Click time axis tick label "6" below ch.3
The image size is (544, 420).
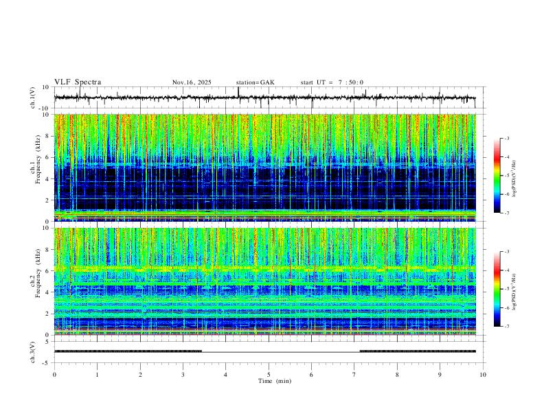311,375
